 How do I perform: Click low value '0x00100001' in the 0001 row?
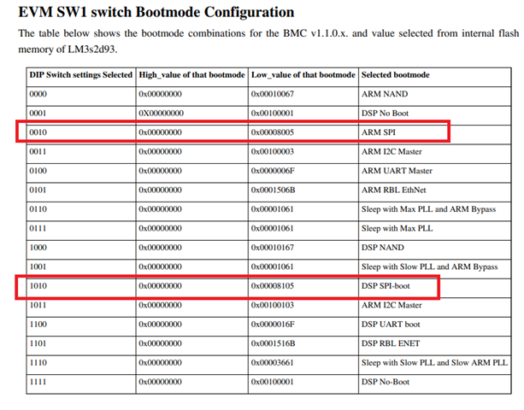[273, 114]
